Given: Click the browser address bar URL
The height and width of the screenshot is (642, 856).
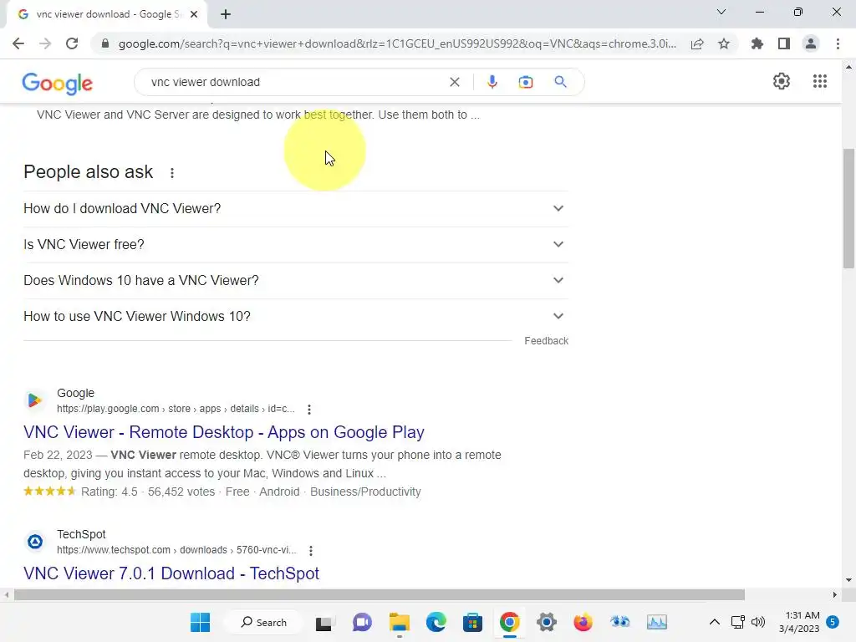Looking at the screenshot, I should pyautogui.click(x=397, y=43).
